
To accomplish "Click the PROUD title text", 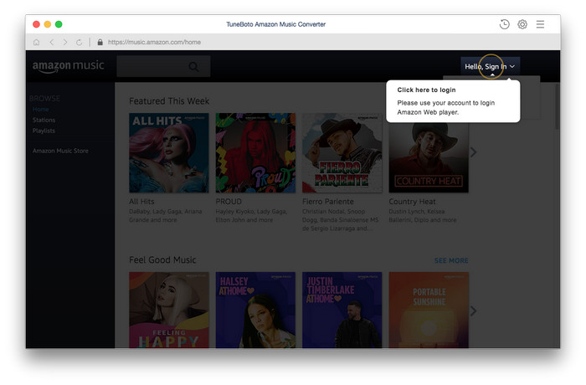I will [x=229, y=202].
